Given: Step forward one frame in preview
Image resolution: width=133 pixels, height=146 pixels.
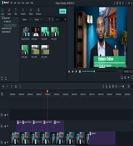Looking at the screenshot, I should (73, 72).
